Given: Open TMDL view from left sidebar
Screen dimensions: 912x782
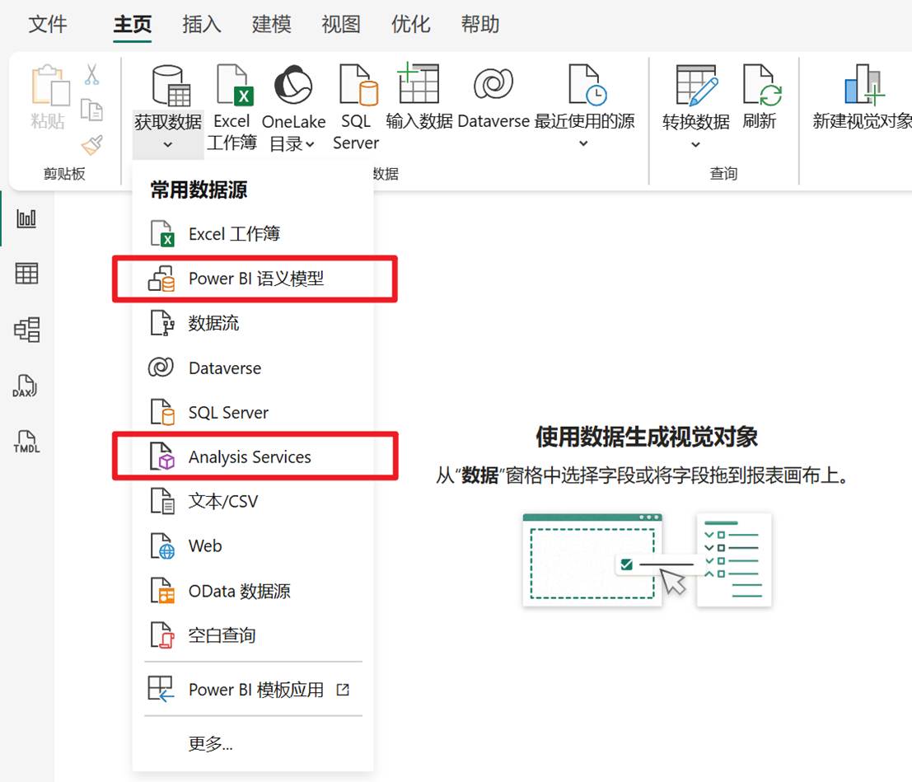Looking at the screenshot, I should pyautogui.click(x=26, y=442).
